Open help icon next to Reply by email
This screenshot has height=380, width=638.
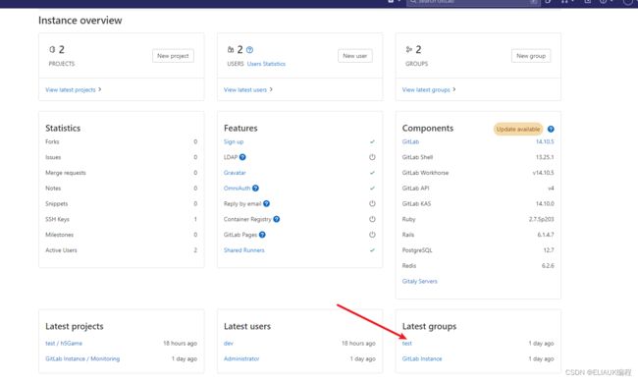(x=267, y=203)
